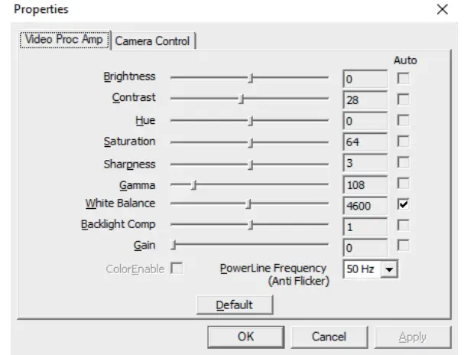
Task: Switch to the Camera Control tab
Action: coord(152,41)
